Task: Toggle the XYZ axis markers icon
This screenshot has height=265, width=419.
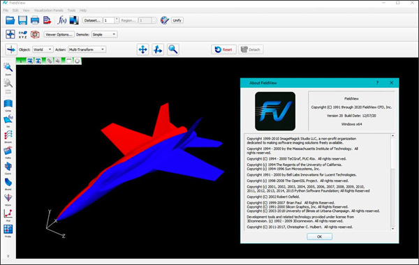Action: point(23,34)
